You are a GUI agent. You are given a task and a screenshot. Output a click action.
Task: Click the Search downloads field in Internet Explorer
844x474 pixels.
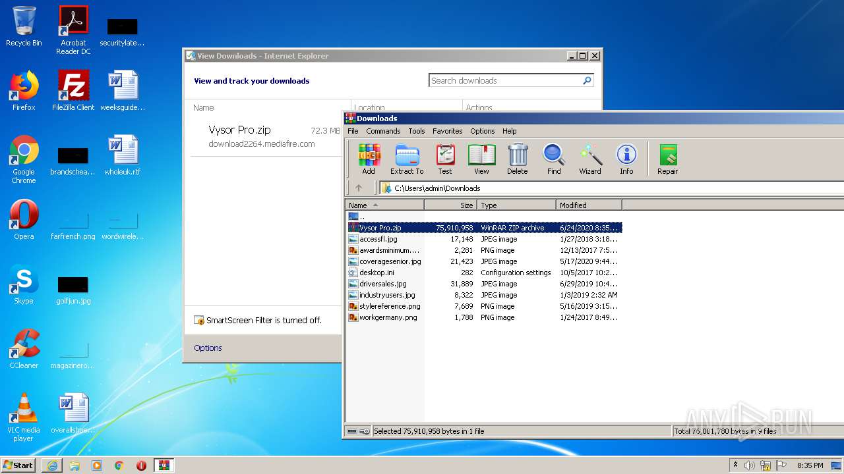[504, 81]
